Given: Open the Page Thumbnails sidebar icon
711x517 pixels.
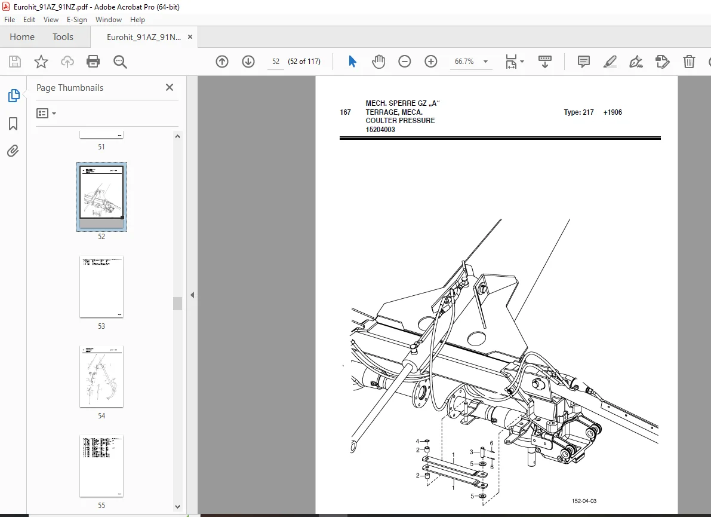Looking at the screenshot, I should 14,95.
